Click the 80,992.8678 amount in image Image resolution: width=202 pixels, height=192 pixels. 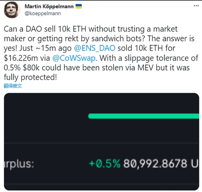(x=156, y=163)
